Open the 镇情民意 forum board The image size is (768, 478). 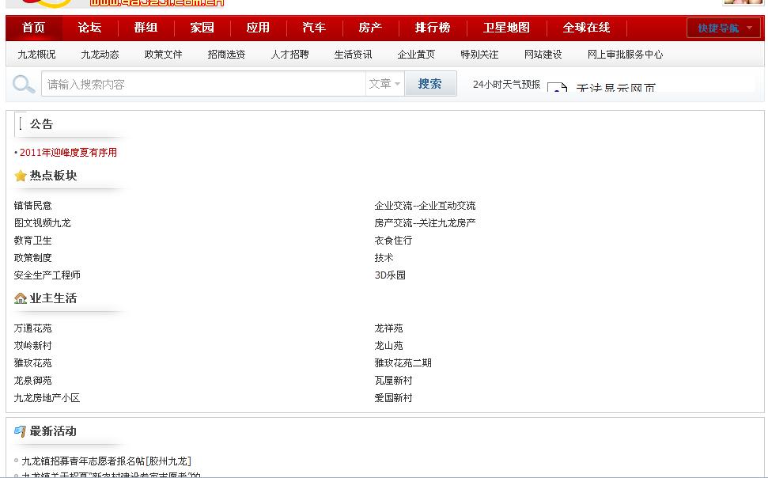[32, 206]
